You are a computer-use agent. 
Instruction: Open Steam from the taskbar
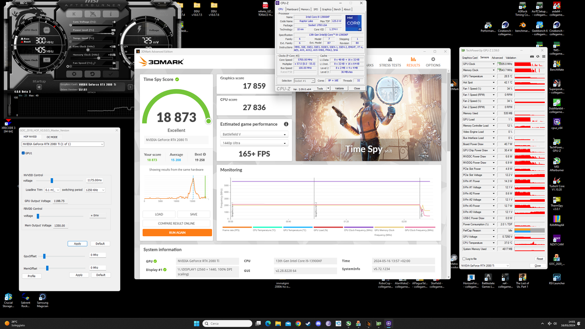click(x=308, y=324)
